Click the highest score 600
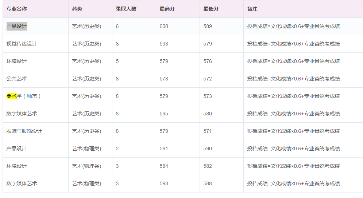 164,26
